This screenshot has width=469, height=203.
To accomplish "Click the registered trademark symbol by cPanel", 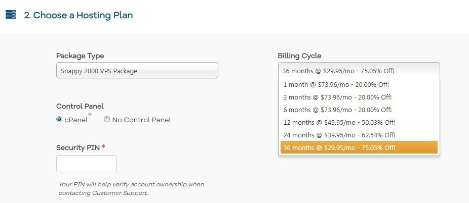I will click(x=90, y=115).
